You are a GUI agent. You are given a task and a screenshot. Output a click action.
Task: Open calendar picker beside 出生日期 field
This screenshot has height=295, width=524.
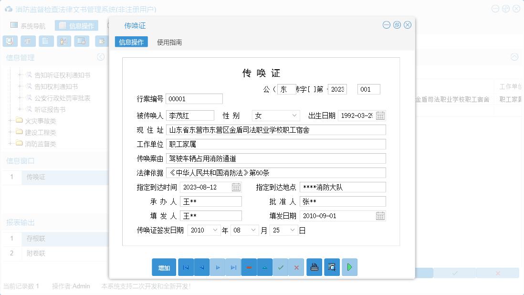[380, 115]
